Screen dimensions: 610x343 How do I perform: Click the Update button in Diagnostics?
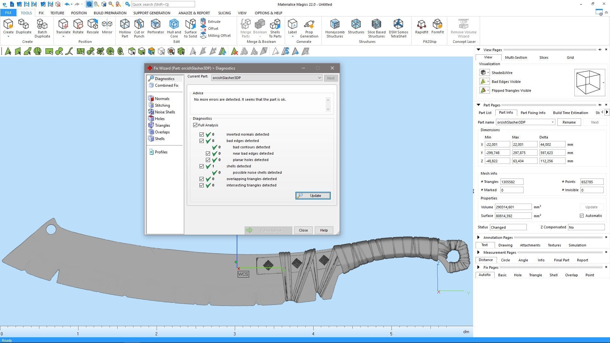click(313, 196)
